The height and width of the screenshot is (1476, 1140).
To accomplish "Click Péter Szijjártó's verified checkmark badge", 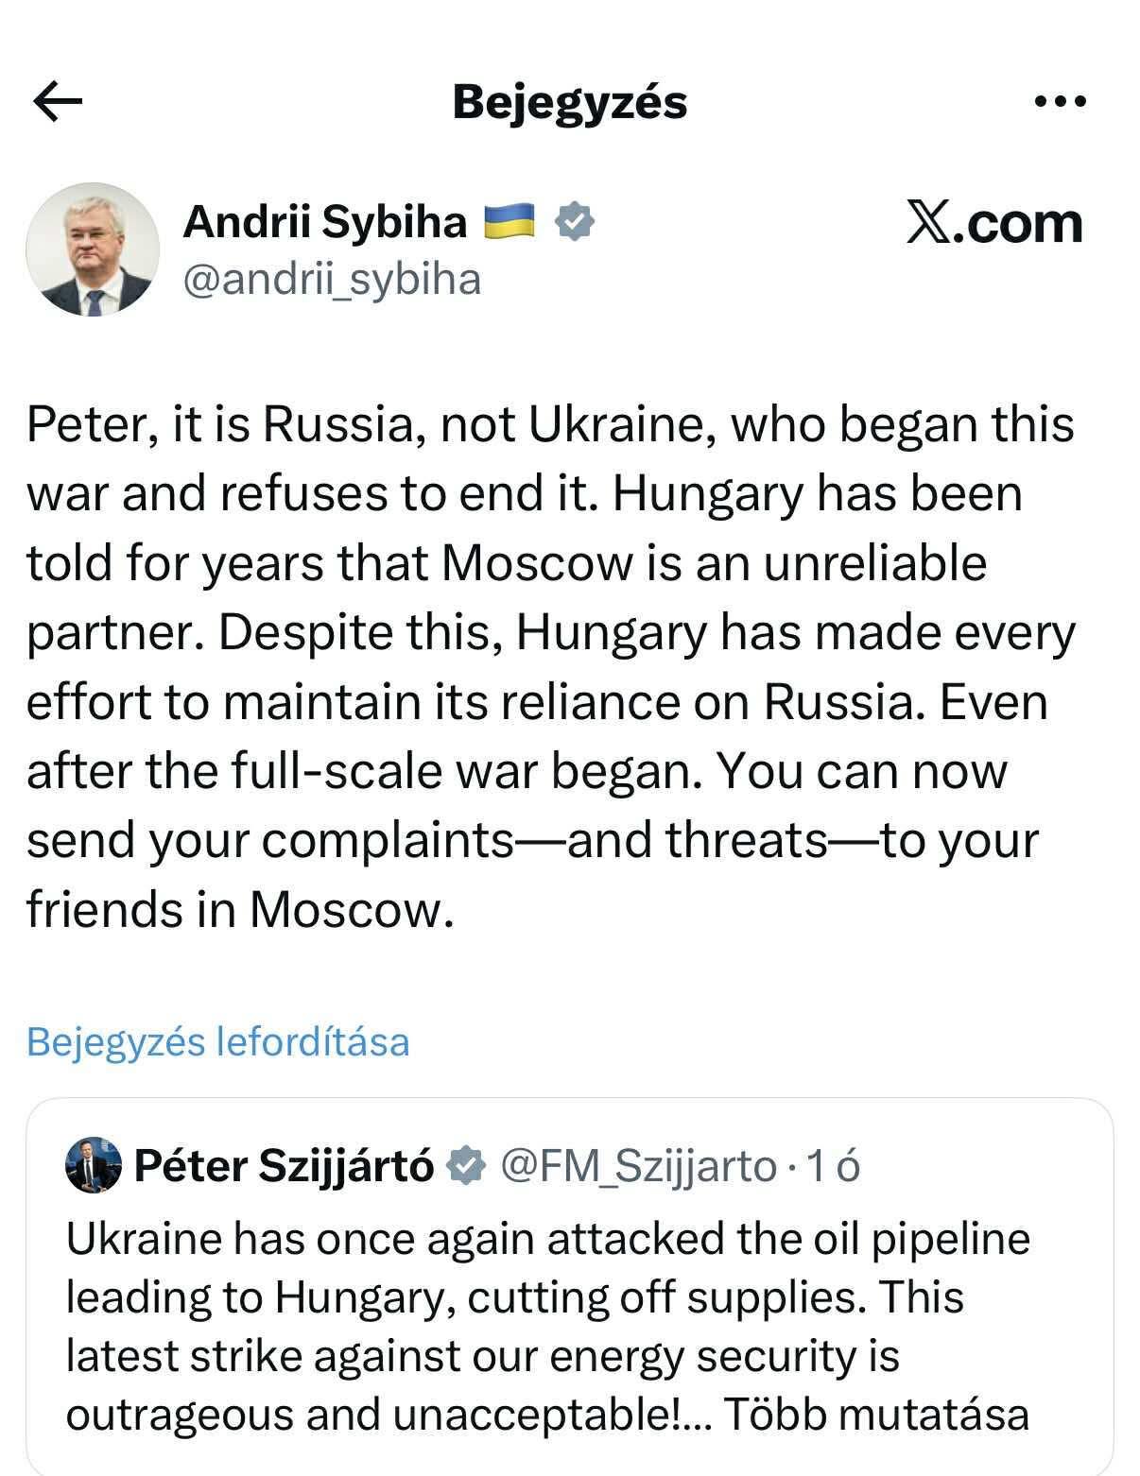I will [465, 1165].
